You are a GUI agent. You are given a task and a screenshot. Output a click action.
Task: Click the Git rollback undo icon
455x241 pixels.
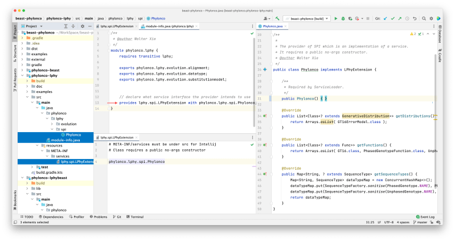pos(415,18)
